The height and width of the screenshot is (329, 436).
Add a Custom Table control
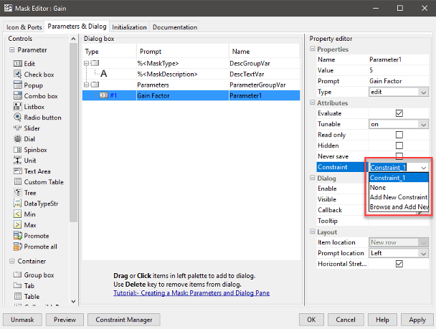[x=39, y=182]
